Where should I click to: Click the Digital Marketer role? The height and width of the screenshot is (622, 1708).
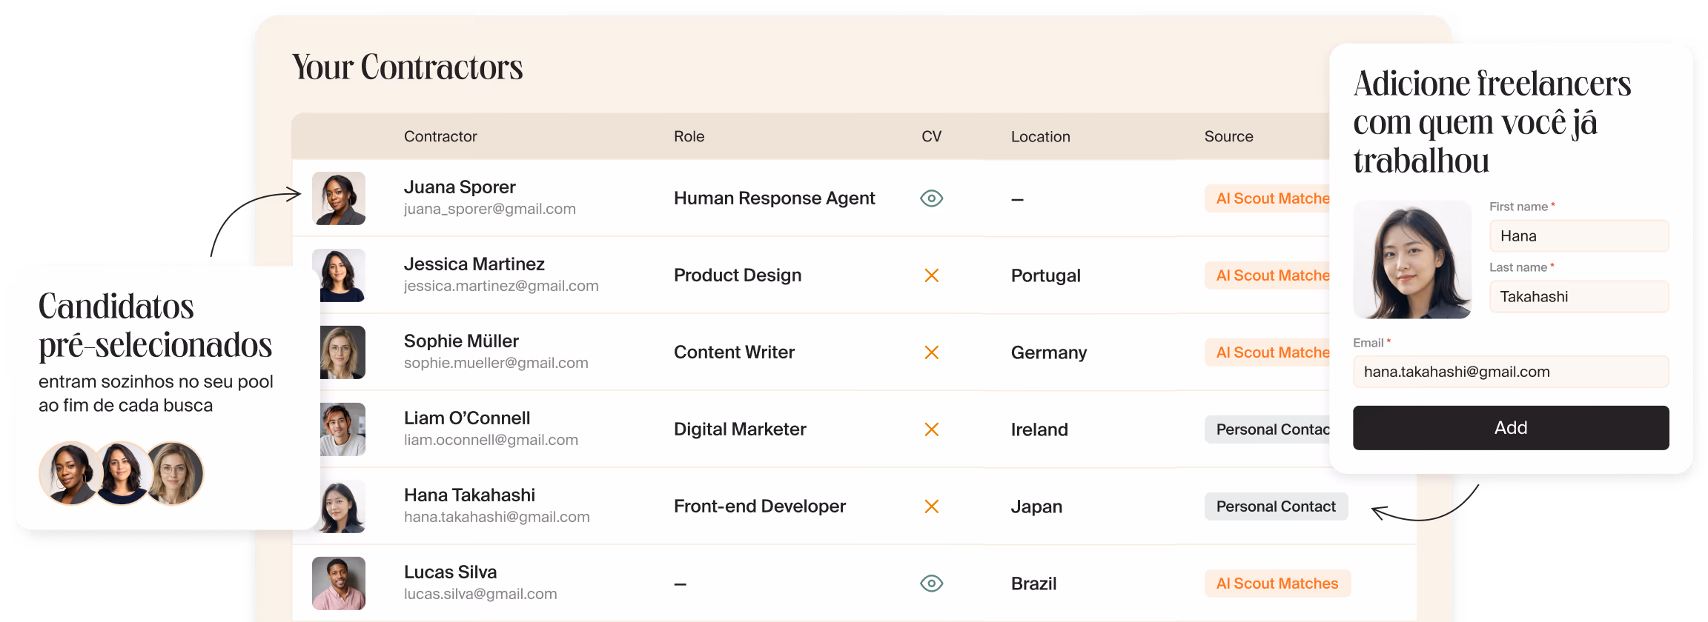click(740, 429)
